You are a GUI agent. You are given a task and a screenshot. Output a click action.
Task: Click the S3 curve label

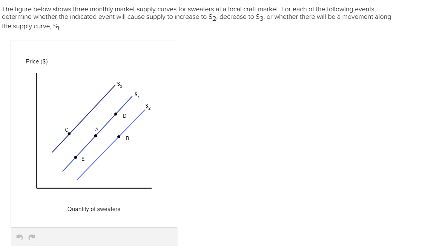[119, 84]
